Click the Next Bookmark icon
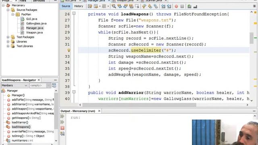Viewport: 258px width, 145px height. pyautogui.click(x=150, y=6)
